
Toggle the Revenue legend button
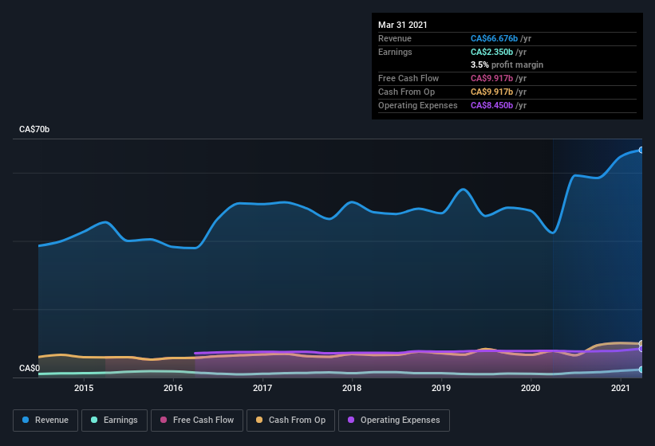click(45, 421)
